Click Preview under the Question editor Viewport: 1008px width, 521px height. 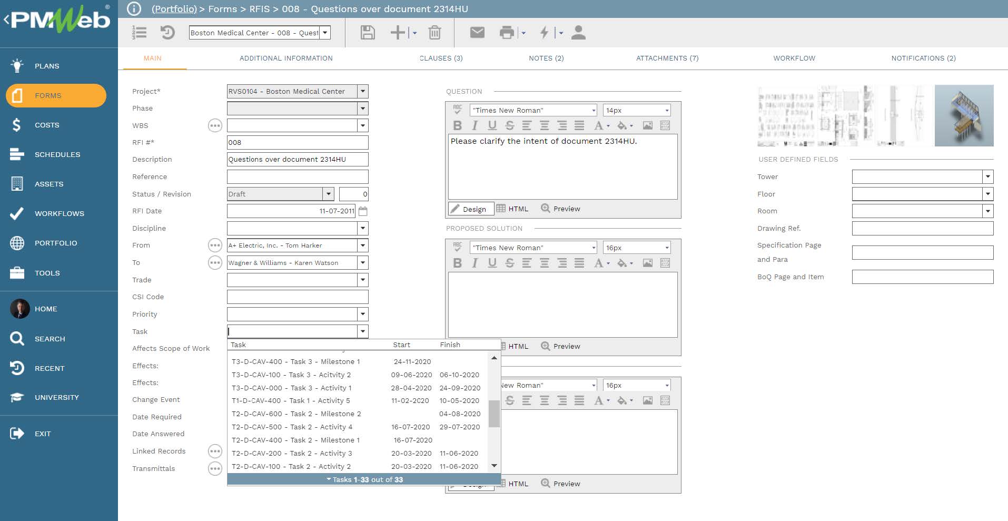click(x=560, y=209)
